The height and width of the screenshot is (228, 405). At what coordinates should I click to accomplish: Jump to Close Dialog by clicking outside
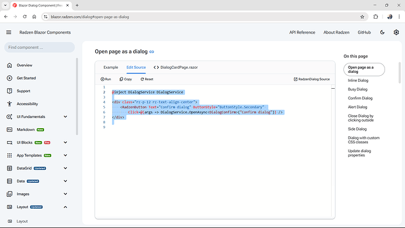[x=360, y=118]
